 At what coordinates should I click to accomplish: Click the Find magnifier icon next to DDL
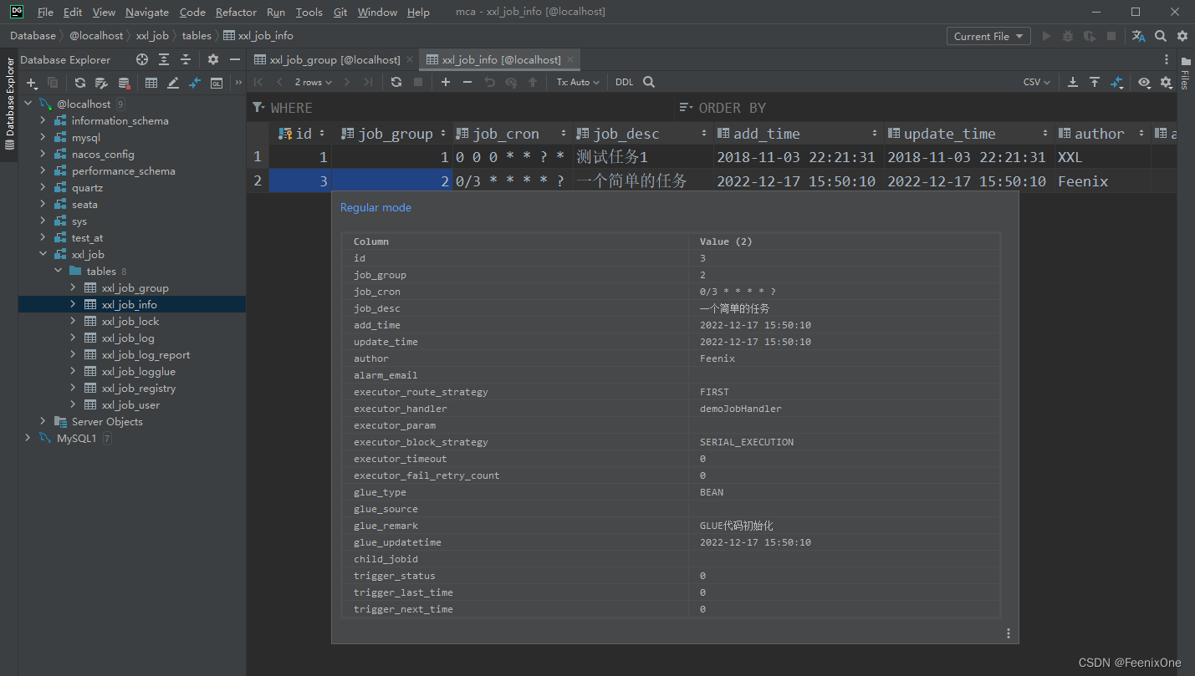coord(649,82)
